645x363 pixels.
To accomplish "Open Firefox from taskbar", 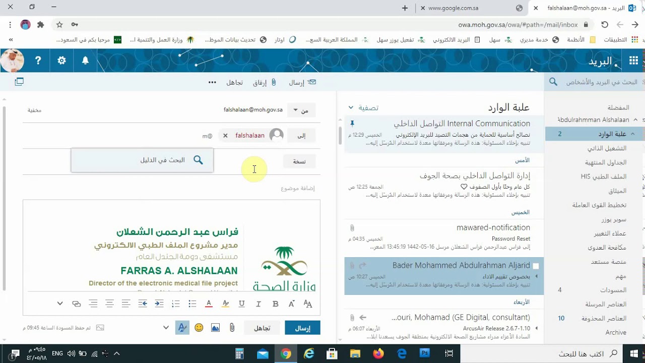I will pos(378,353).
